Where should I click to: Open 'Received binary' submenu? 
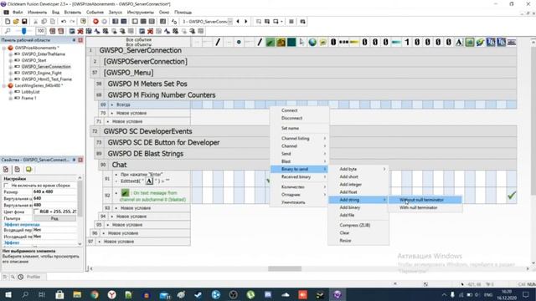300,176
